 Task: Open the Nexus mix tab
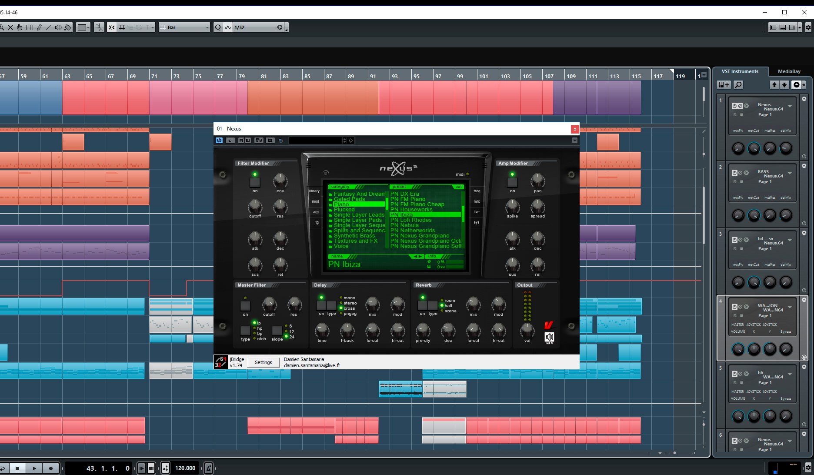tap(477, 201)
